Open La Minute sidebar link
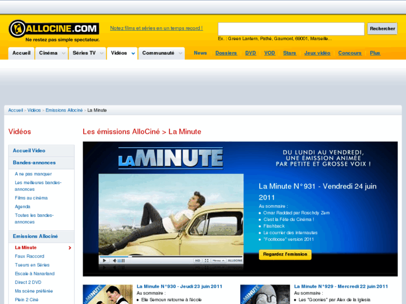The height and width of the screenshot is (304, 406). tap(26, 248)
